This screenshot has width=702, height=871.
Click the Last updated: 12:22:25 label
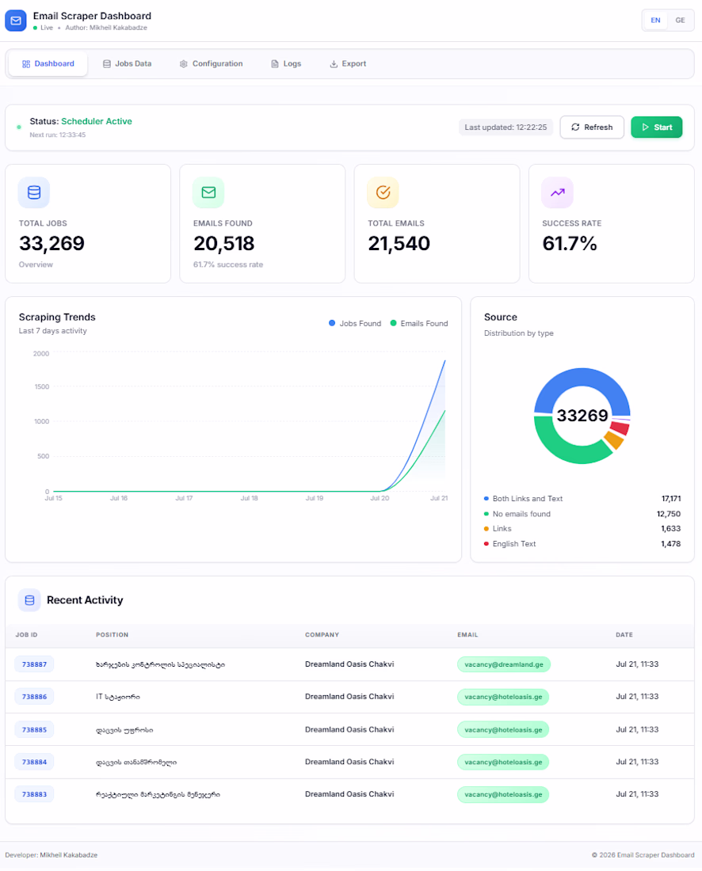(x=506, y=127)
